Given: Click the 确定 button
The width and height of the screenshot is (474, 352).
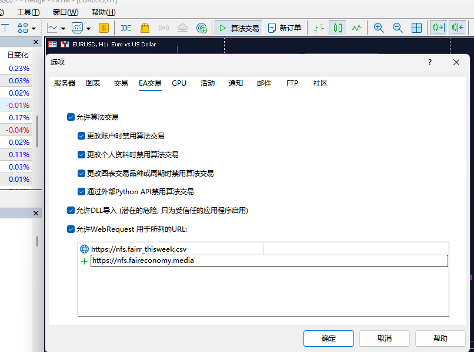Looking at the screenshot, I should pos(328,339).
